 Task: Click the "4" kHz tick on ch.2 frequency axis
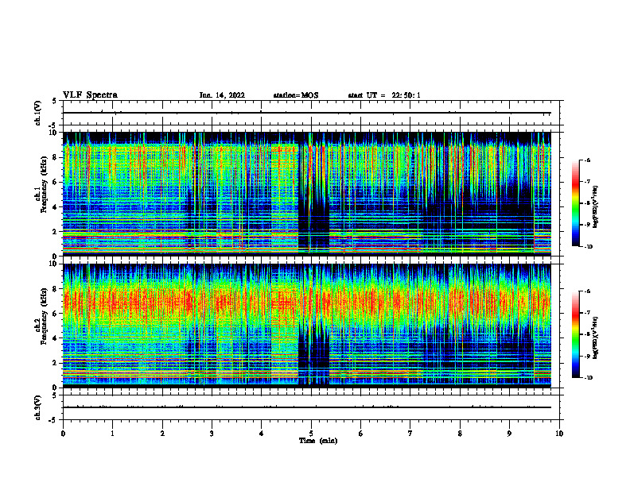[55, 338]
